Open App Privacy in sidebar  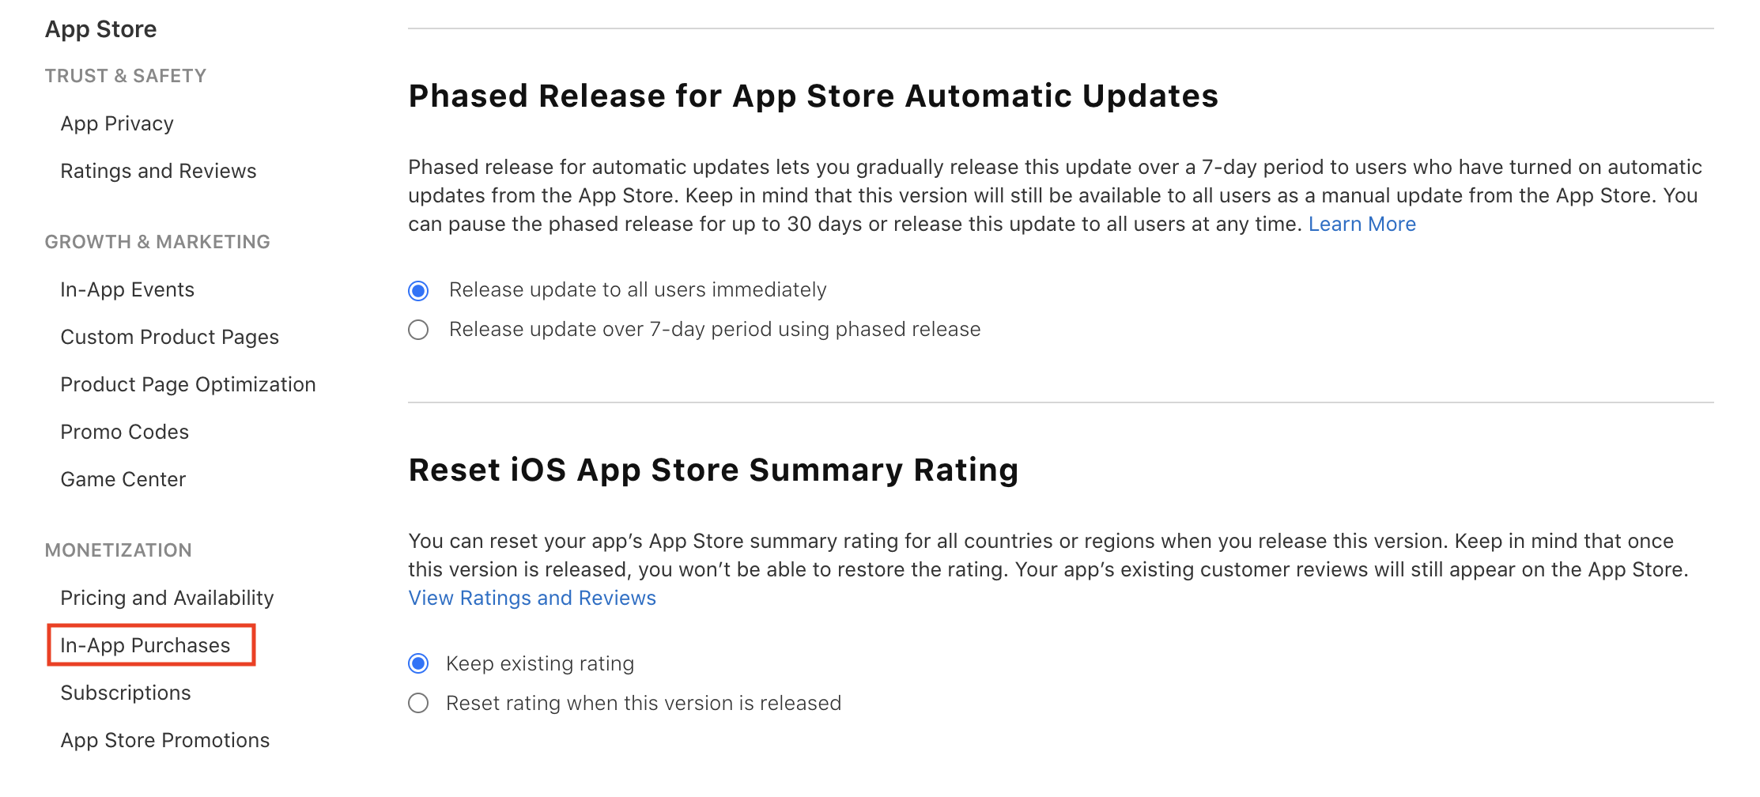[117, 123]
